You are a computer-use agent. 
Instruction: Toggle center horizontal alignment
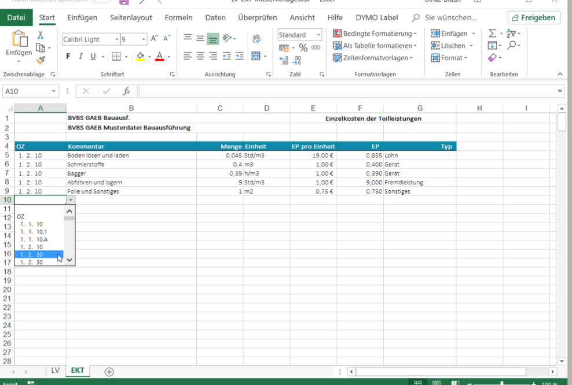(200, 57)
